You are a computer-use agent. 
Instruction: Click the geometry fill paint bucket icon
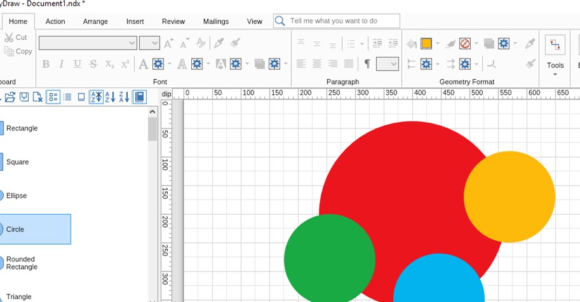(411, 44)
